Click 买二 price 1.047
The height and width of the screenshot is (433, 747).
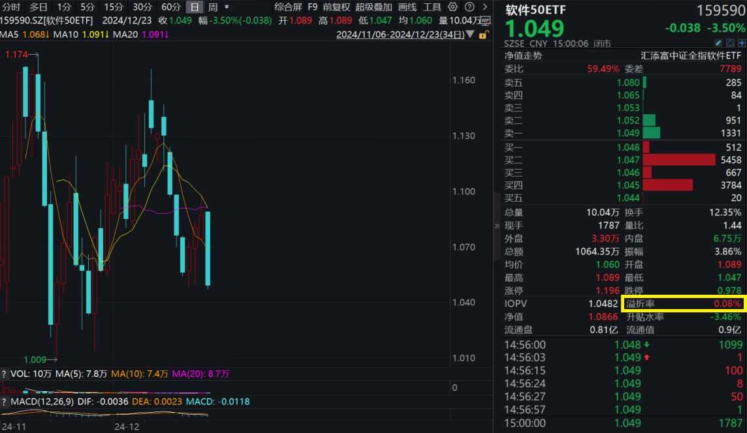(628, 160)
